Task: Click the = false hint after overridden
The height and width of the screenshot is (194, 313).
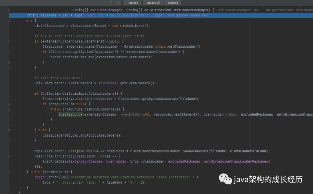Action: pos(231,115)
